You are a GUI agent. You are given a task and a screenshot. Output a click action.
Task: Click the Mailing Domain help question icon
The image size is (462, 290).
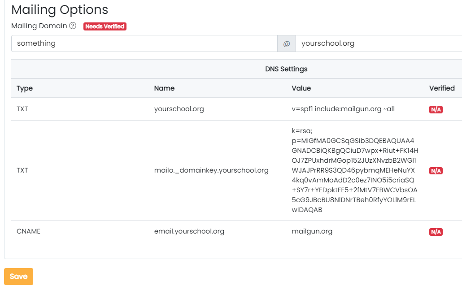click(73, 26)
